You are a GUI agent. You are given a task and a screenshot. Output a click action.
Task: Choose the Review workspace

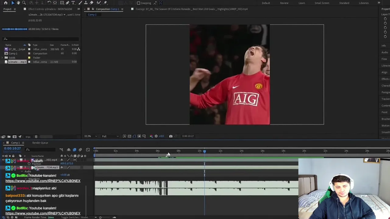284,3
